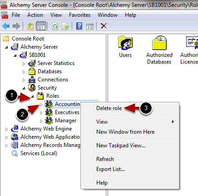Toggle the Show/Hide Console Tree button

pos(41,26)
